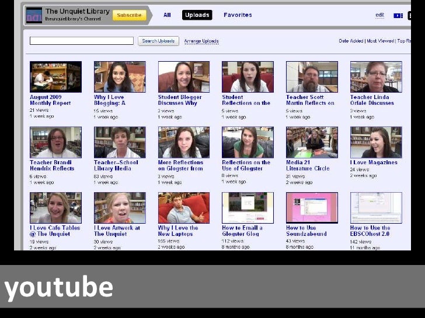The width and height of the screenshot is (425, 318).
Task: Open the How to Use Soundzabound thumbnail
Action: [312, 208]
